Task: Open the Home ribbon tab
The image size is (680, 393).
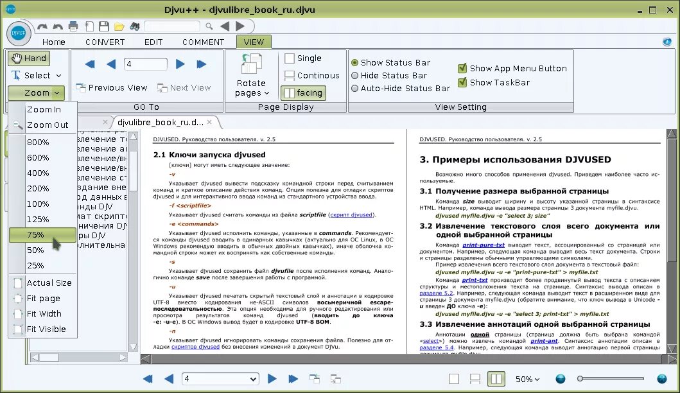Action: click(x=54, y=42)
